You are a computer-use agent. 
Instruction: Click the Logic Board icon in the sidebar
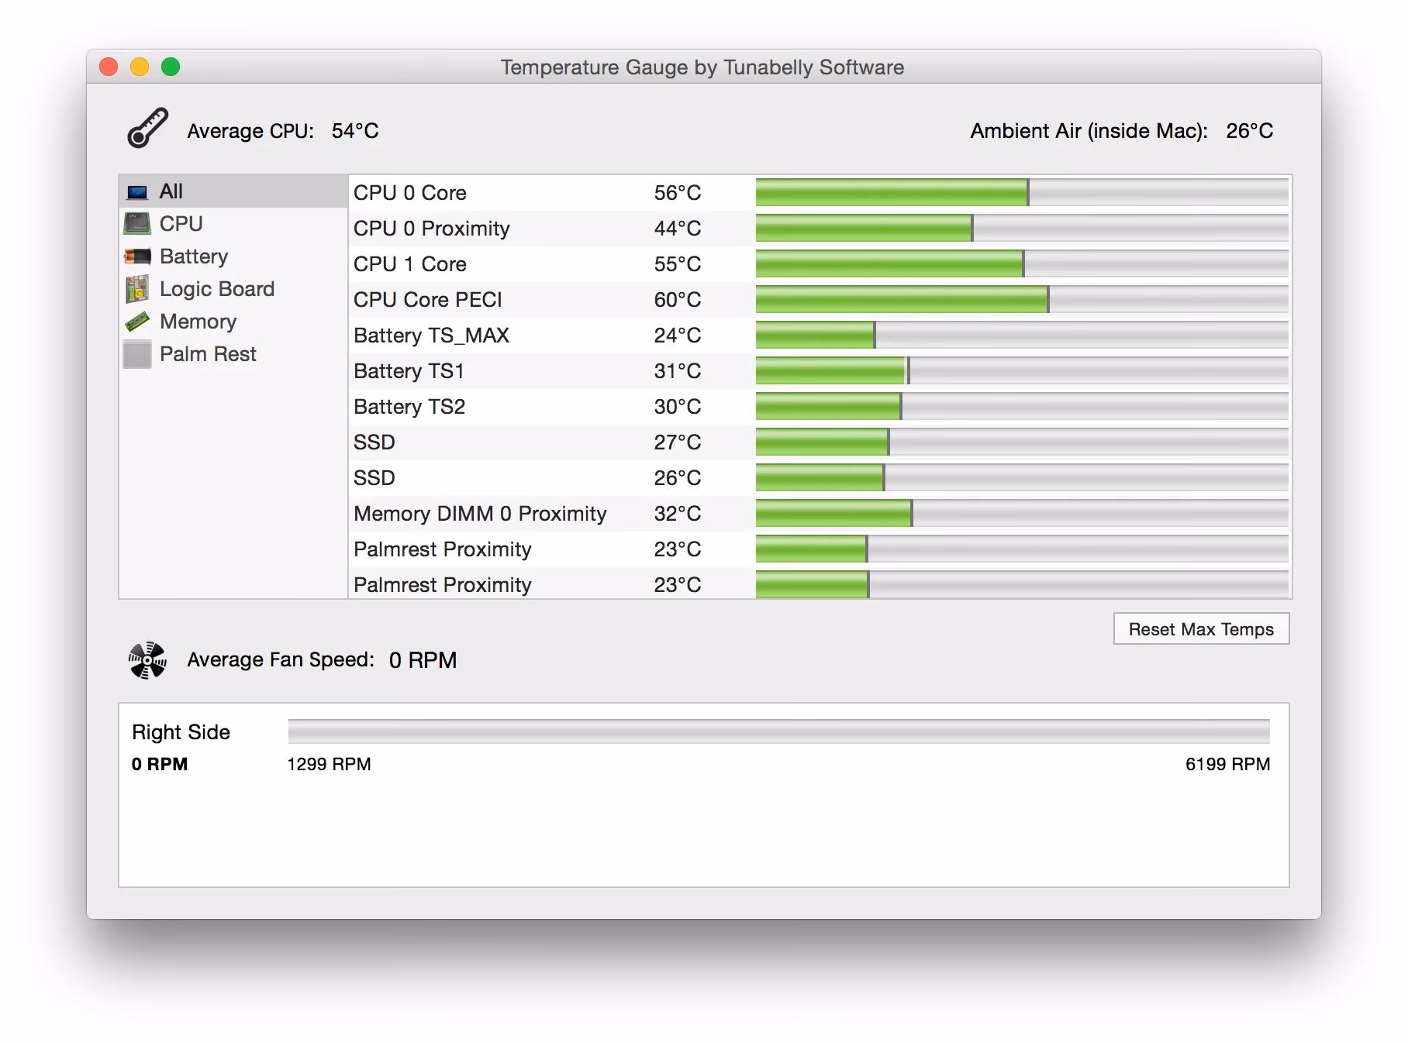tap(137, 288)
